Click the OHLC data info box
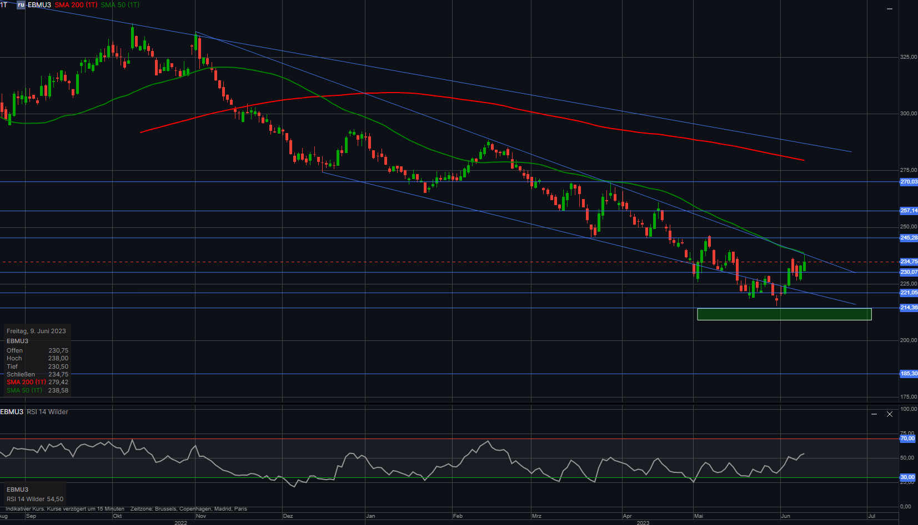Image resolution: width=918 pixels, height=525 pixels. click(x=37, y=360)
